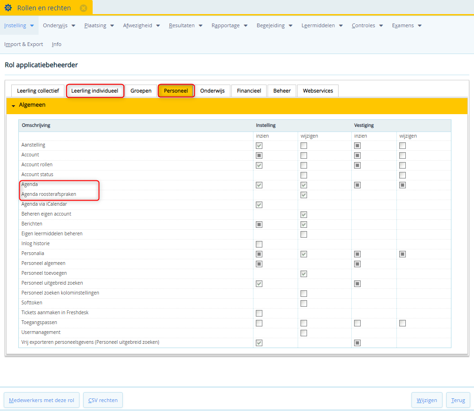Image resolution: width=474 pixels, height=411 pixels.
Task: Open the Instelling menu
Action: [x=19, y=26]
